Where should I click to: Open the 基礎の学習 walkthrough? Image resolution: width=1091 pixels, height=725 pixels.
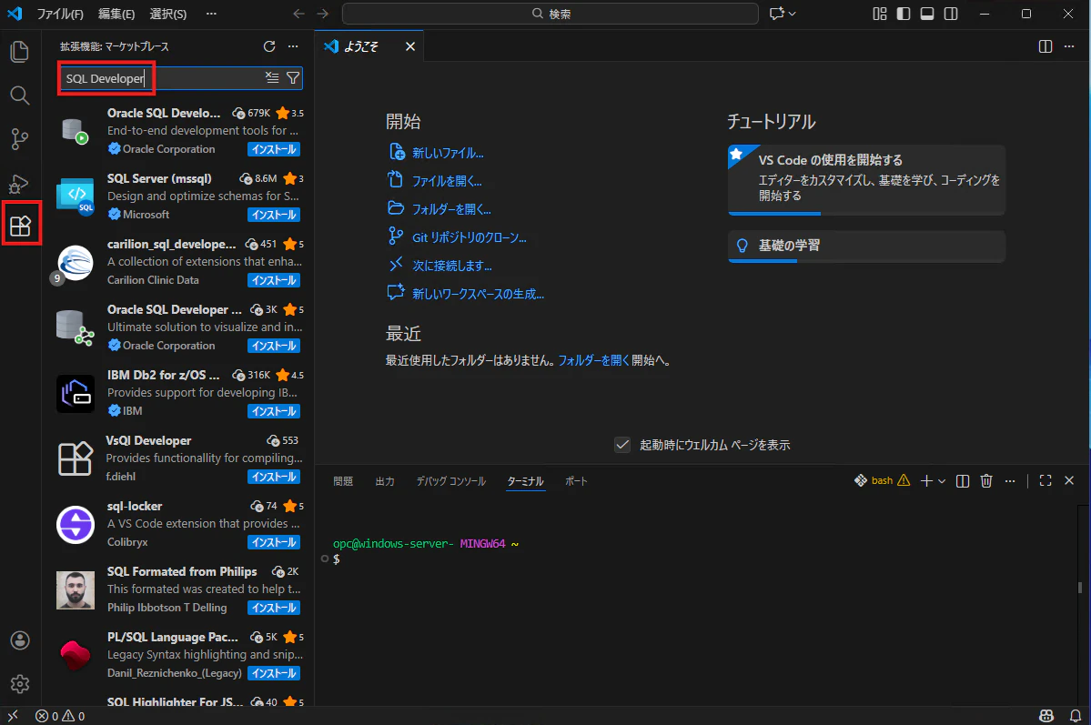[x=866, y=247]
